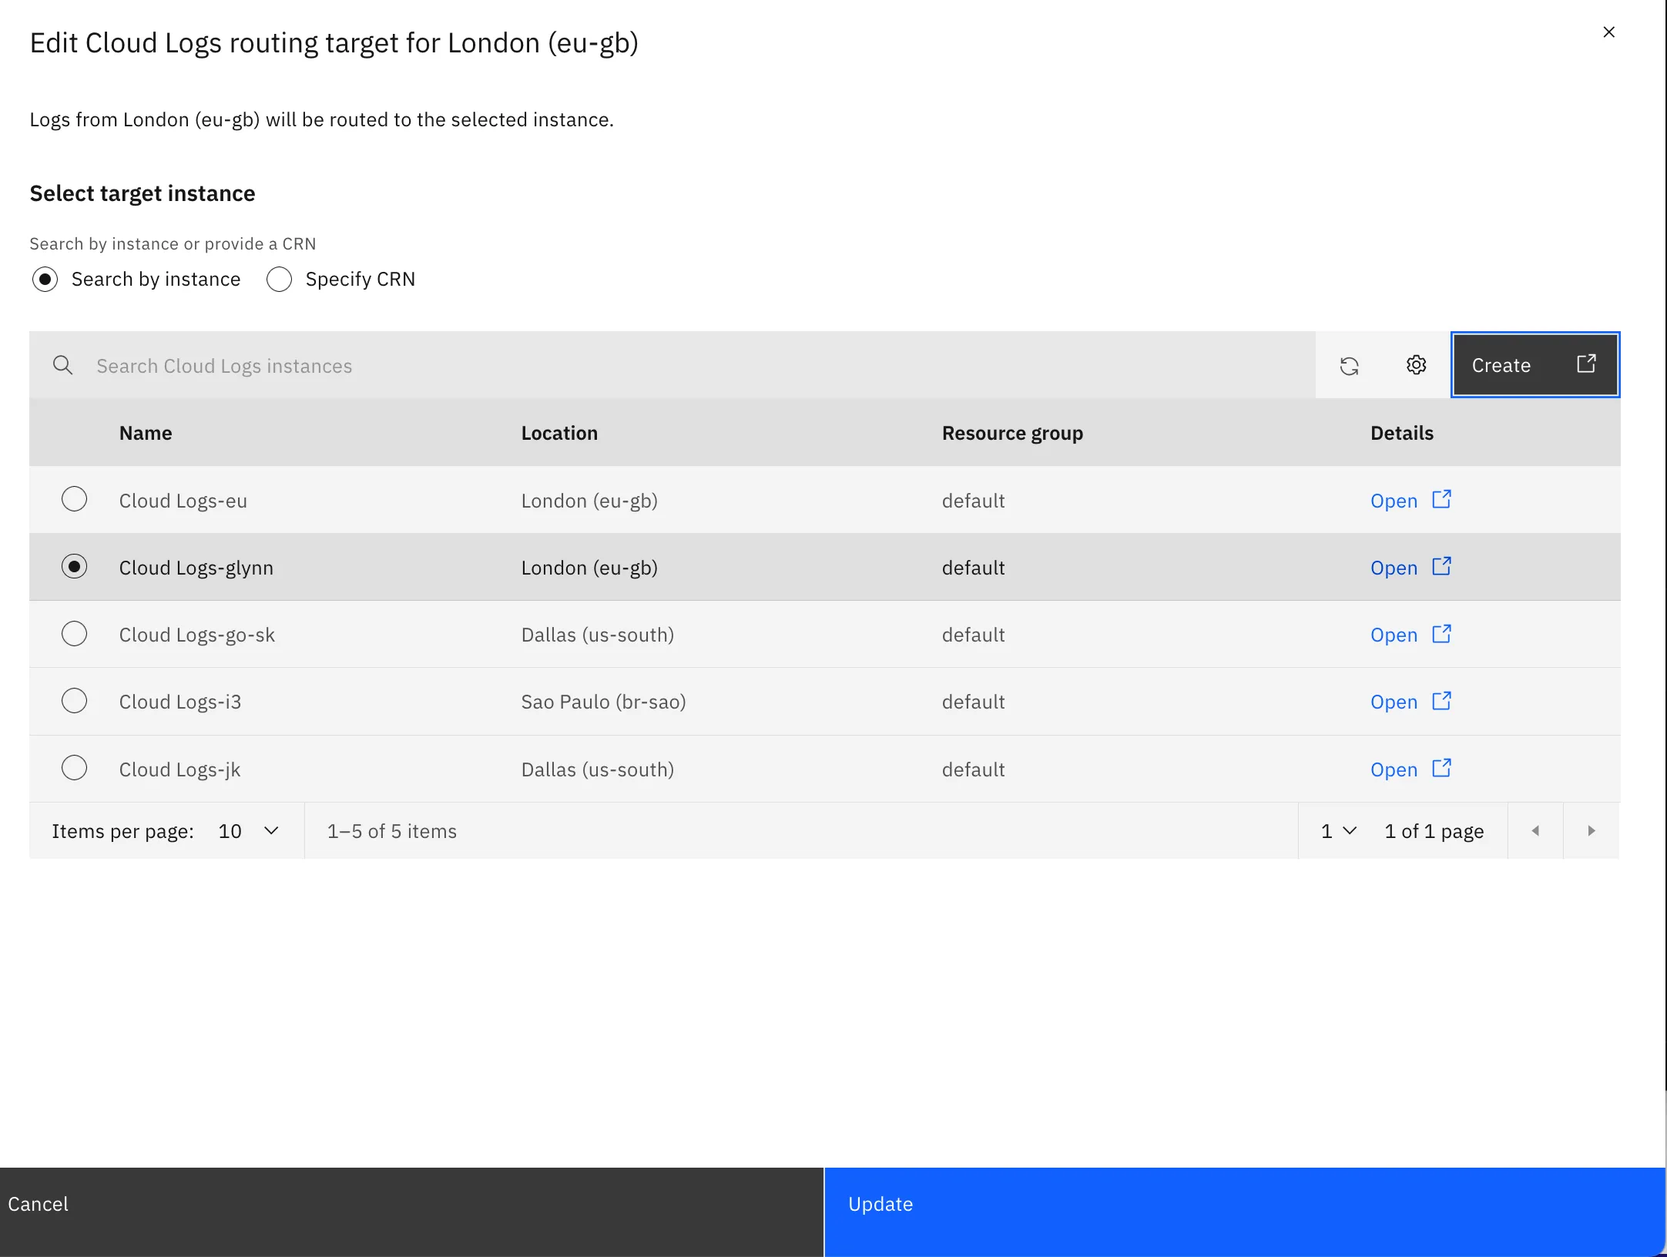This screenshot has height=1257, width=1667.
Task: Open the table settings gear icon
Action: tap(1416, 365)
